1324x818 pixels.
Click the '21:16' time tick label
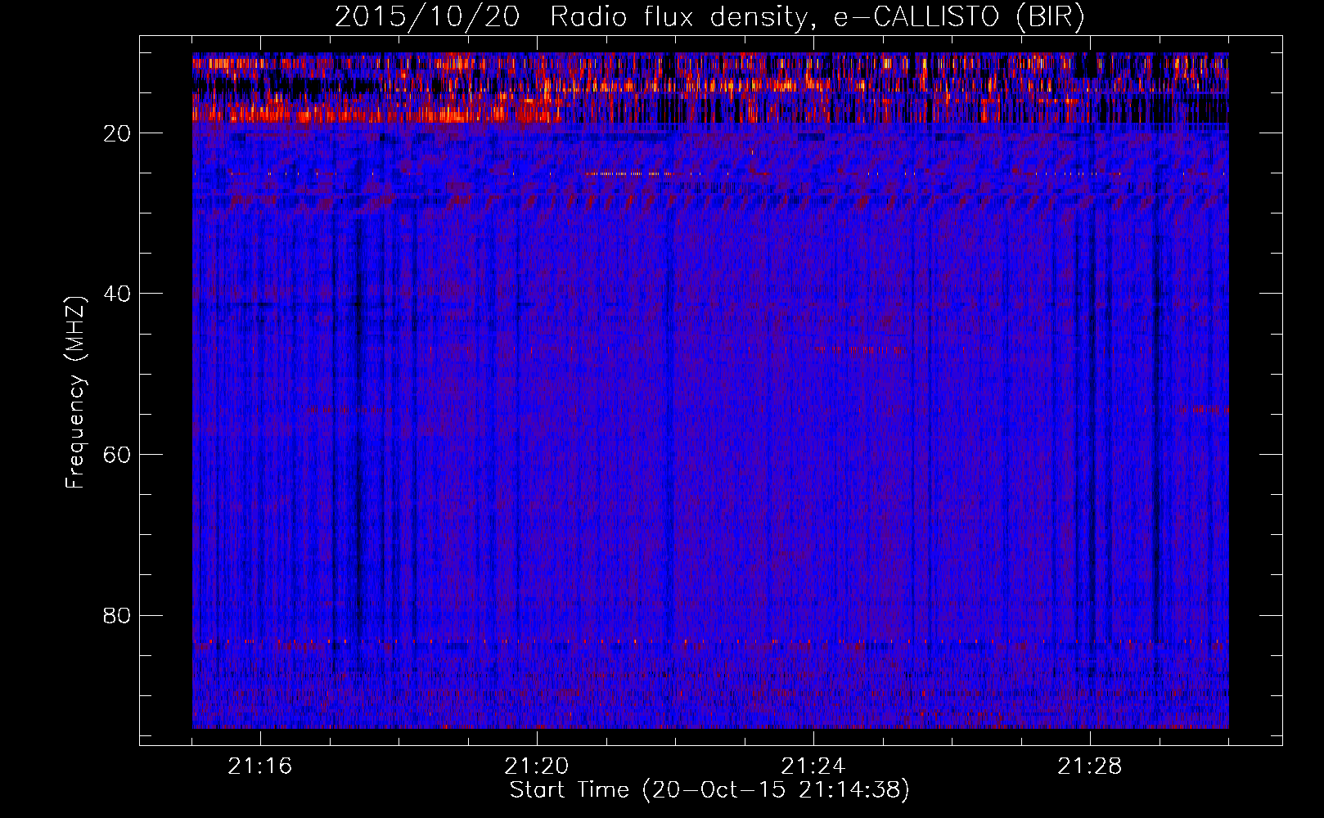click(x=260, y=766)
